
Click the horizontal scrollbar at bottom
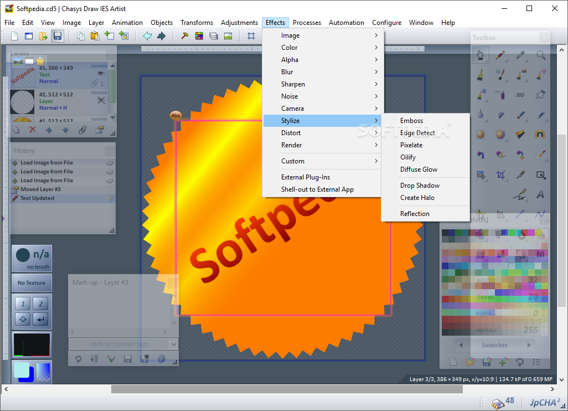[x=287, y=389]
